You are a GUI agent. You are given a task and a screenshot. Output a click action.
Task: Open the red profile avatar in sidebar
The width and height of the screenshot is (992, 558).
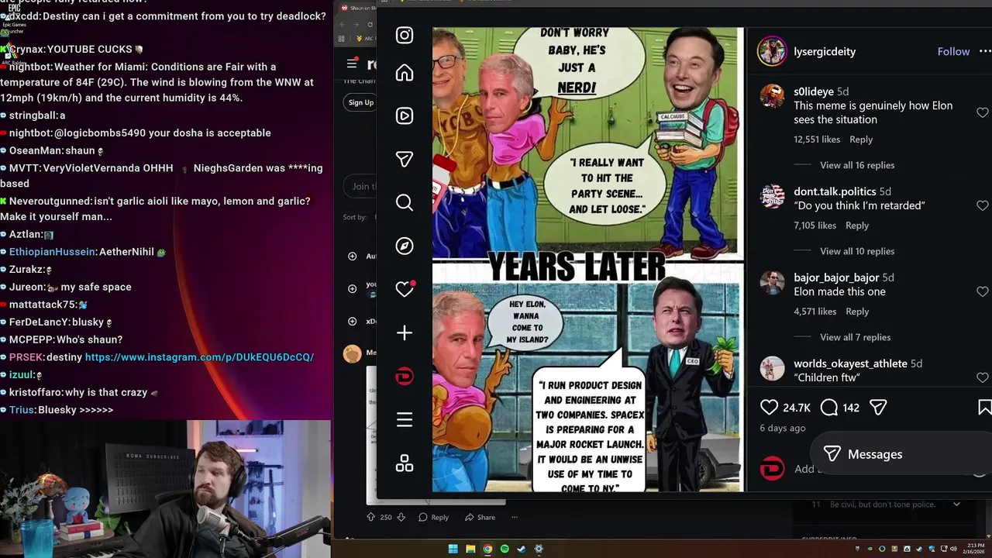[404, 377]
